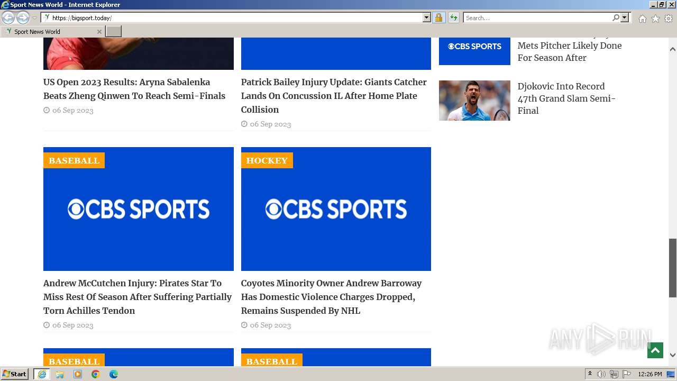Click the volume speaker tray icon

[601, 374]
